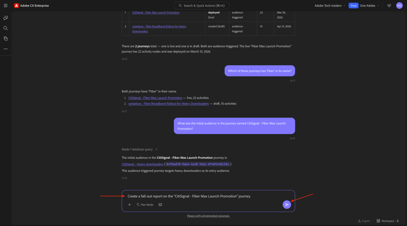Toggle the left sidebar panel icon

pos(5,5)
